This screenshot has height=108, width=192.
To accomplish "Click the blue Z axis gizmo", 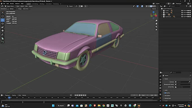I will [154, 12].
